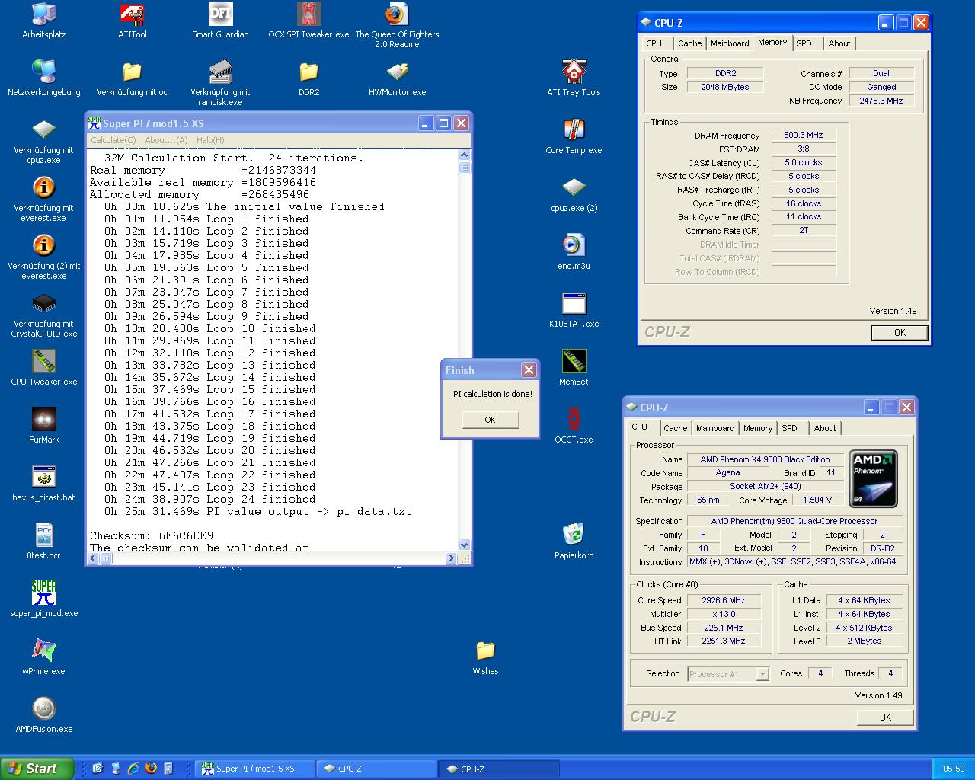
Task: Open Verknüpfung mit cpuz.exe icon
Action: coord(43,141)
